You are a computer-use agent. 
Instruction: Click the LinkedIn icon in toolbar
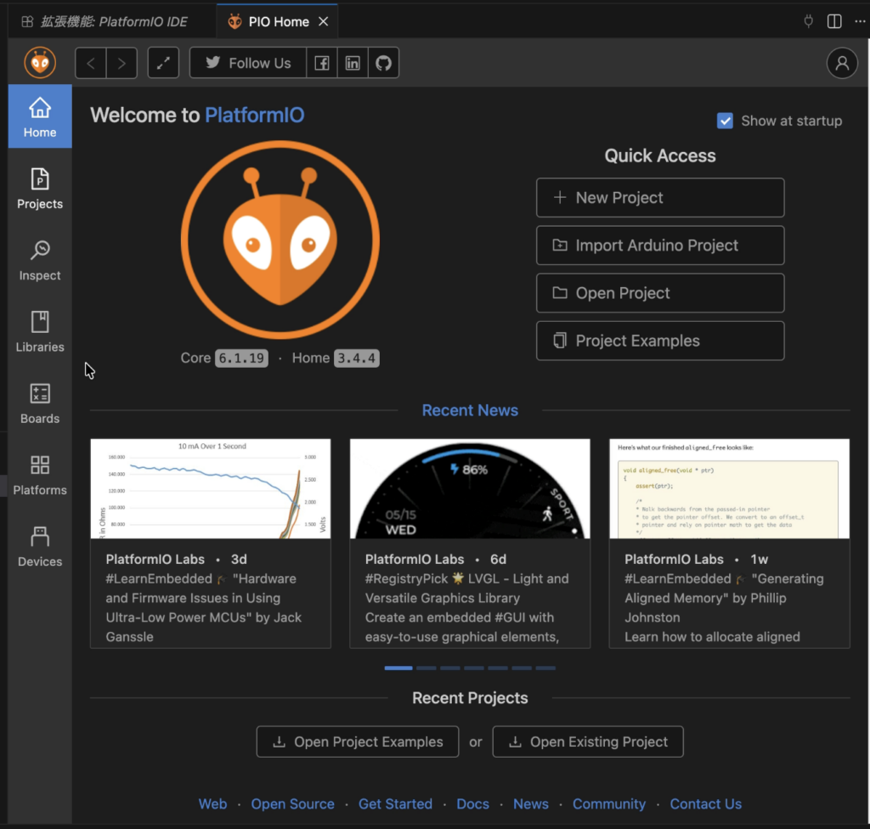coord(353,63)
